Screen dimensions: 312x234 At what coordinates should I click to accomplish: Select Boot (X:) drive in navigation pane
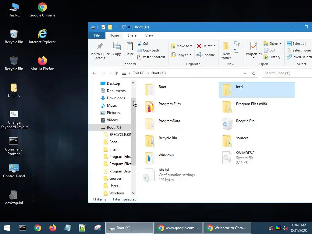110,127
